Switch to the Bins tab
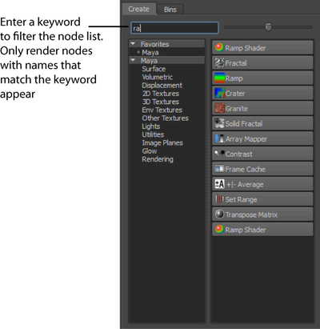320x329 pixels. coord(170,10)
